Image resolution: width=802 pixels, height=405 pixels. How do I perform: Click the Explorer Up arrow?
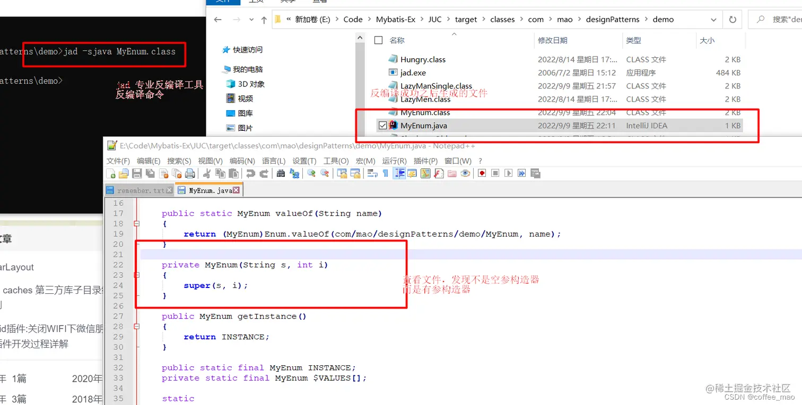(264, 20)
